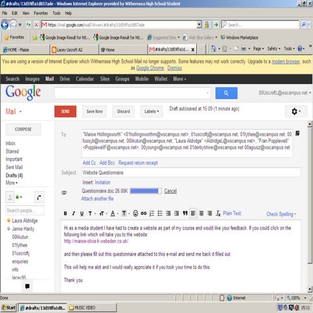313x313 pixels.
Task: Cancel the Questionnaire.doc upload
Action: tap(170, 191)
